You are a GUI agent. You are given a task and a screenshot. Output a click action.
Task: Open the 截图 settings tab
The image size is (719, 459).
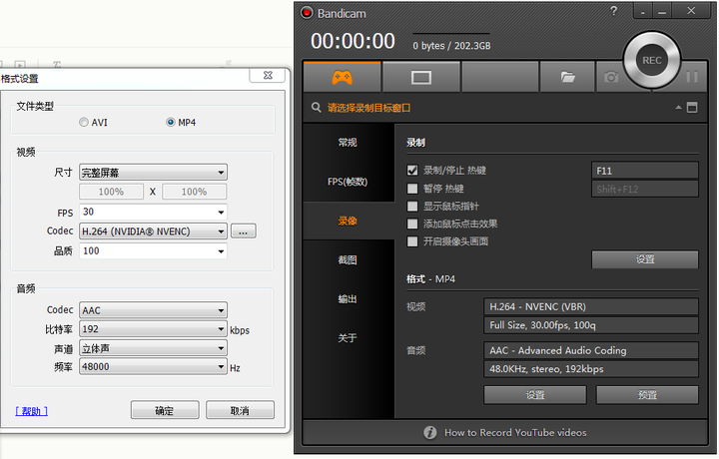(349, 260)
